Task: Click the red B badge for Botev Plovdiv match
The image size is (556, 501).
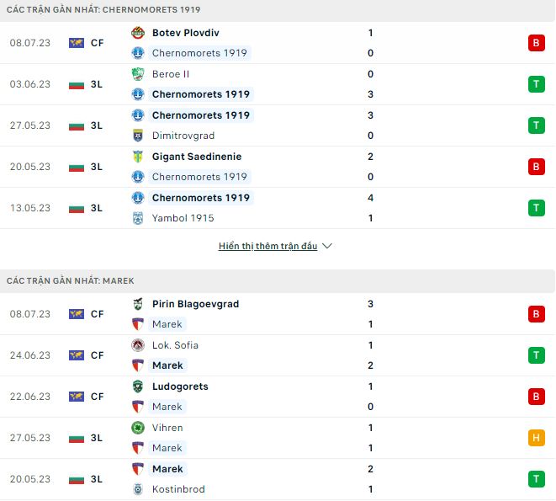Action: coord(537,43)
